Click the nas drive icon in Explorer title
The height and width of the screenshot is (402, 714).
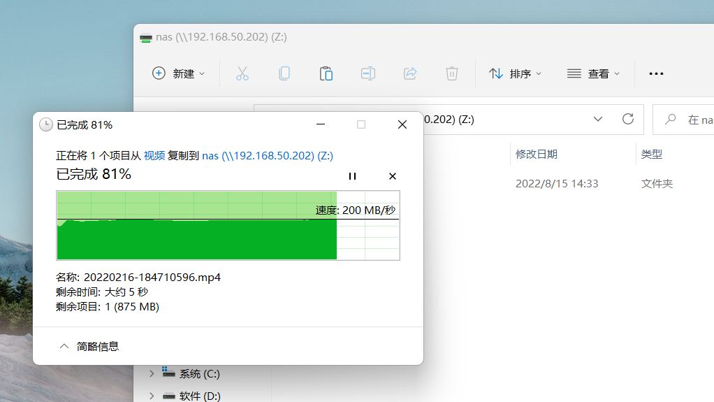pos(146,37)
